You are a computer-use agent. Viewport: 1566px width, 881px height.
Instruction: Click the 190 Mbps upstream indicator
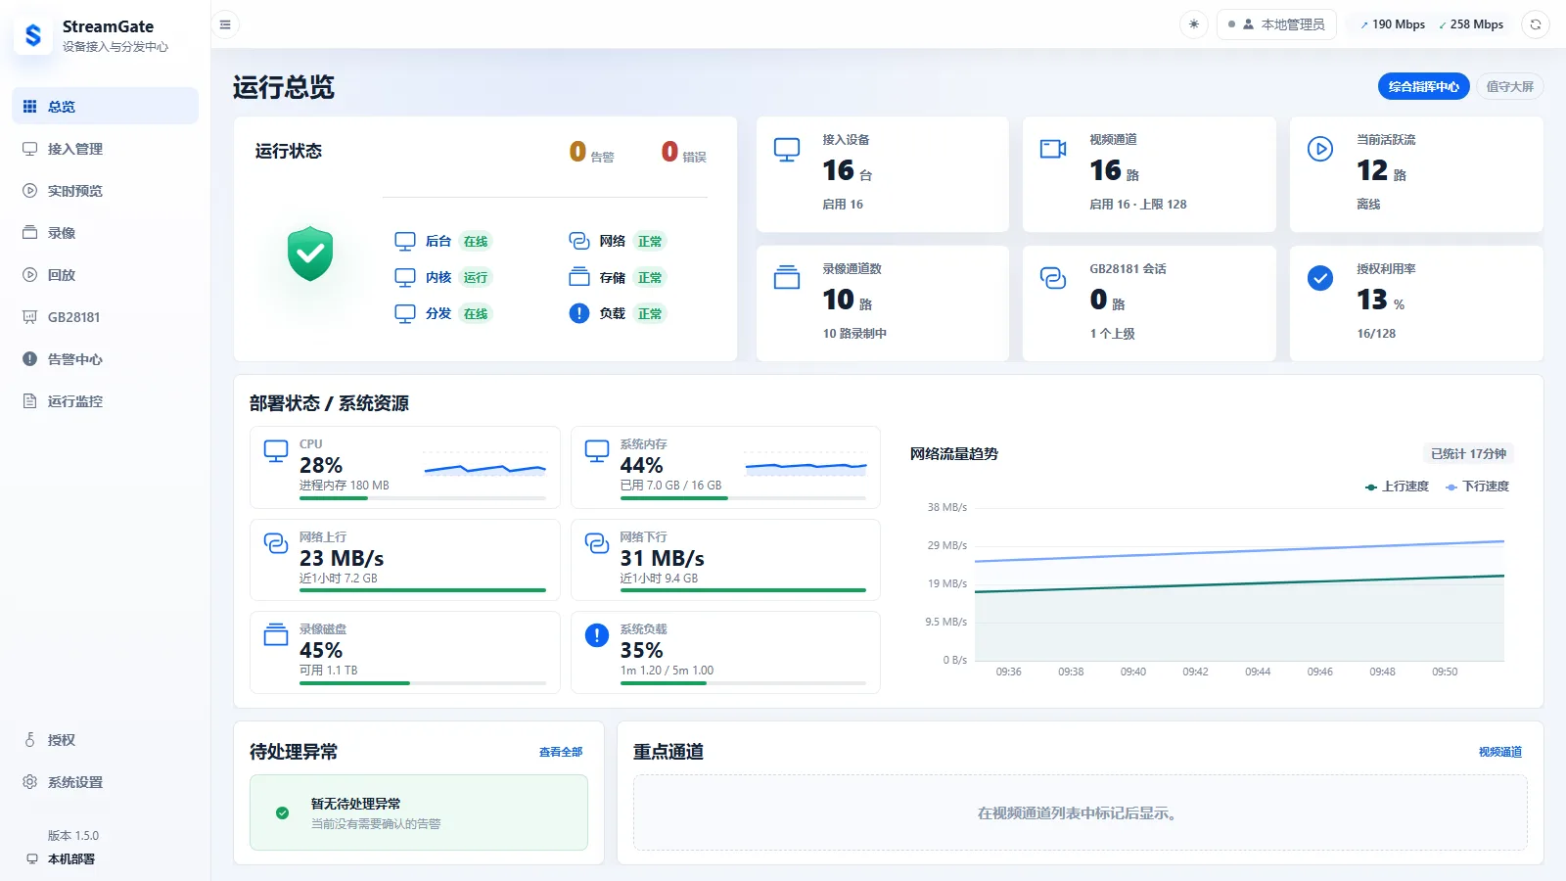click(1392, 24)
